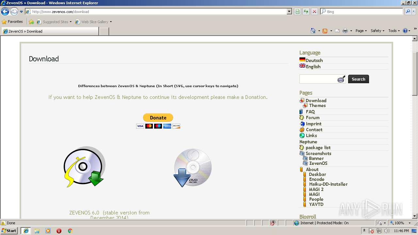Click the yellow Donate PayPal button
The height and width of the screenshot is (235, 418).
coord(158,117)
